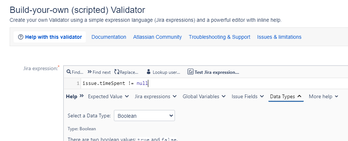
Task: Open Issues & limitations link
Action: coord(279,37)
